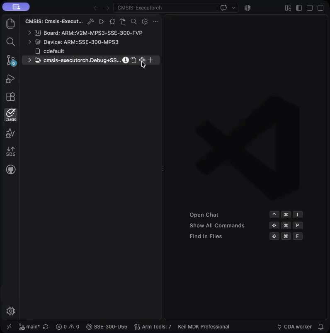330x333 pixels.
Task: Open notifications bell
Action: 321,327
